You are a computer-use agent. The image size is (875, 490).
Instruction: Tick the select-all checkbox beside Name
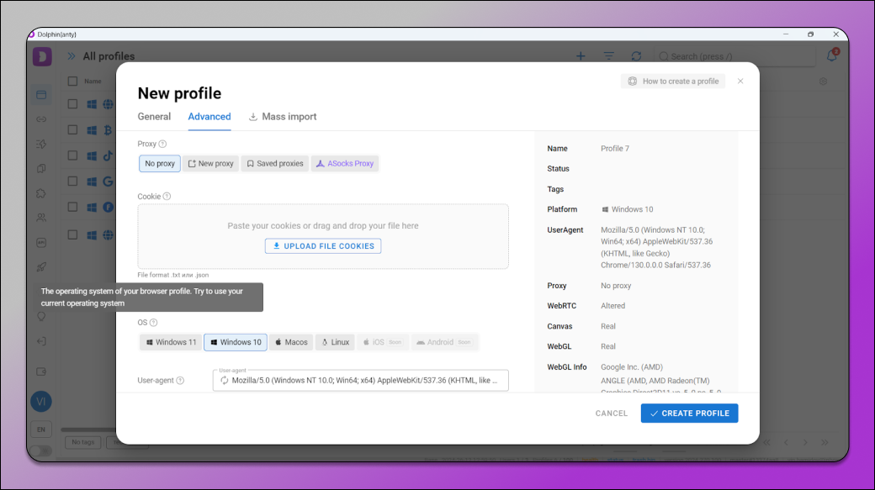click(72, 82)
